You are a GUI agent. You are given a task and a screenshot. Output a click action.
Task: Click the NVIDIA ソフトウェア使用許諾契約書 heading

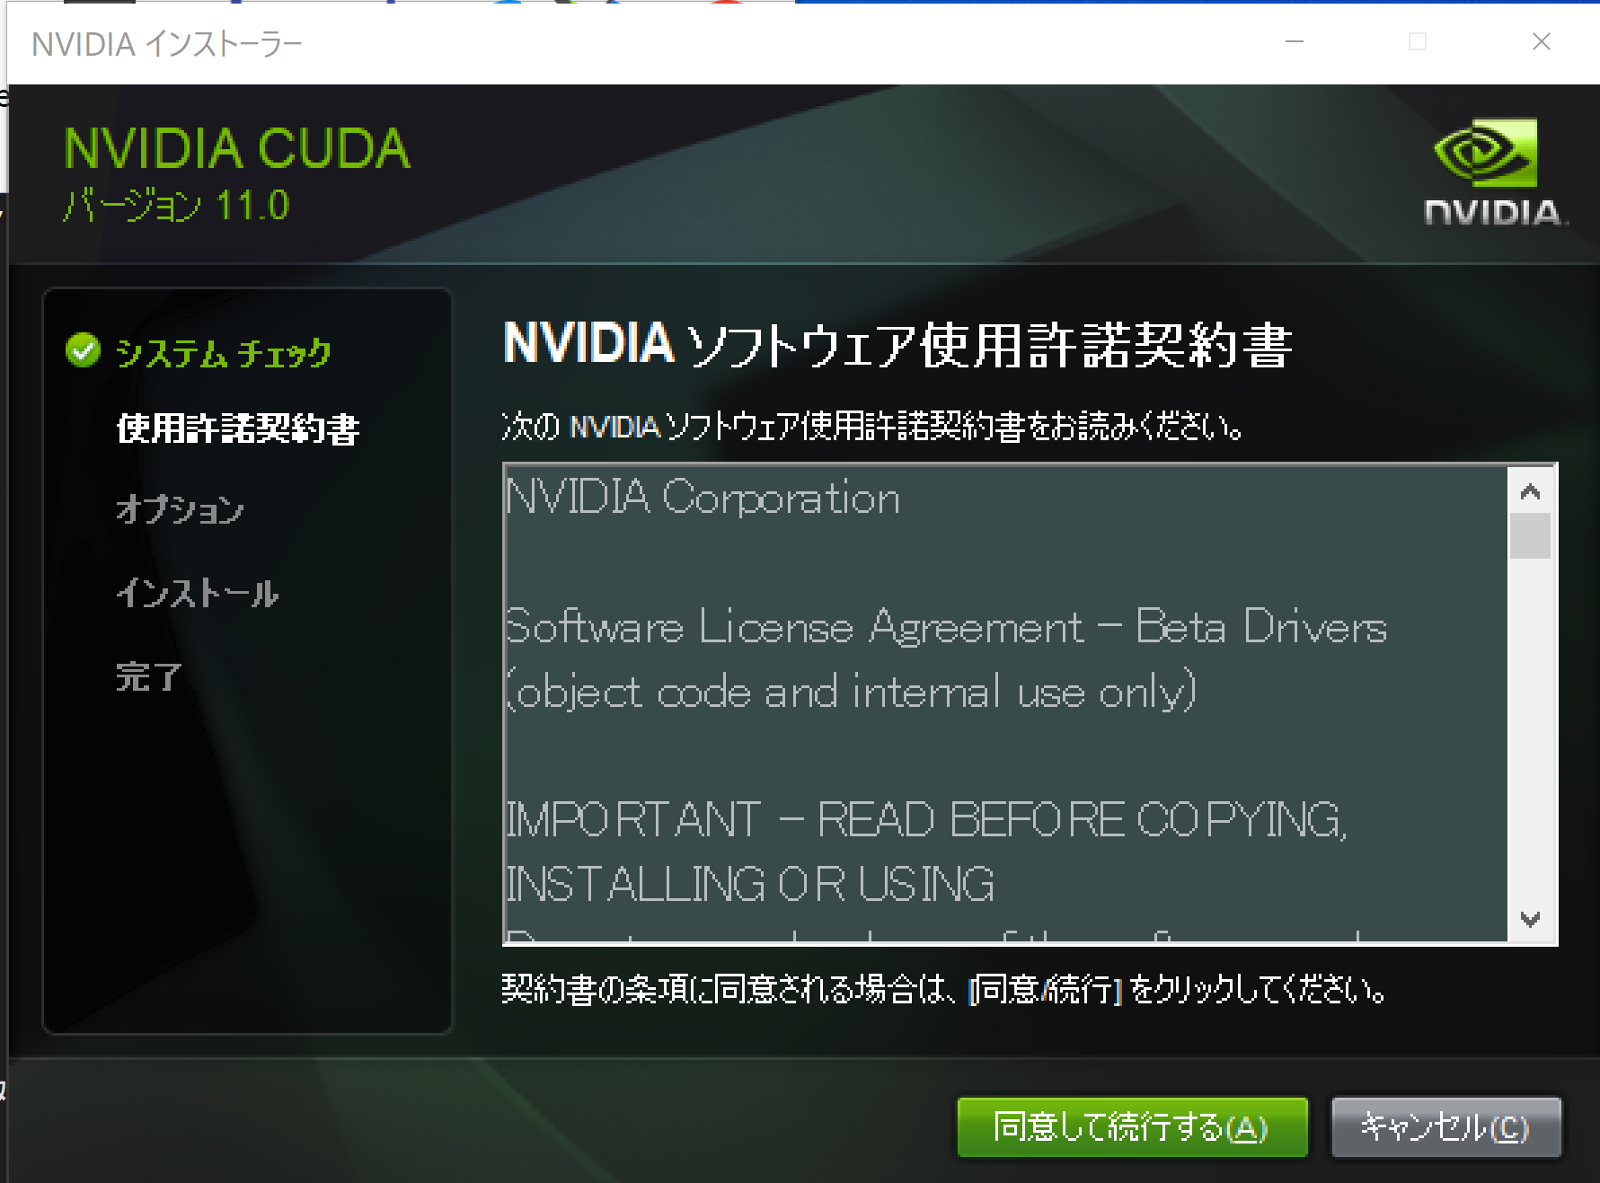pyautogui.click(x=897, y=345)
